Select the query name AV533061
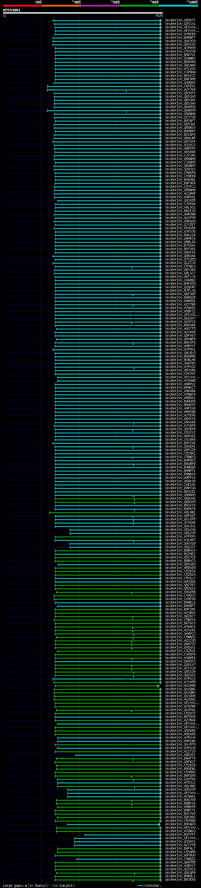201x888 pixels. (12, 10)
